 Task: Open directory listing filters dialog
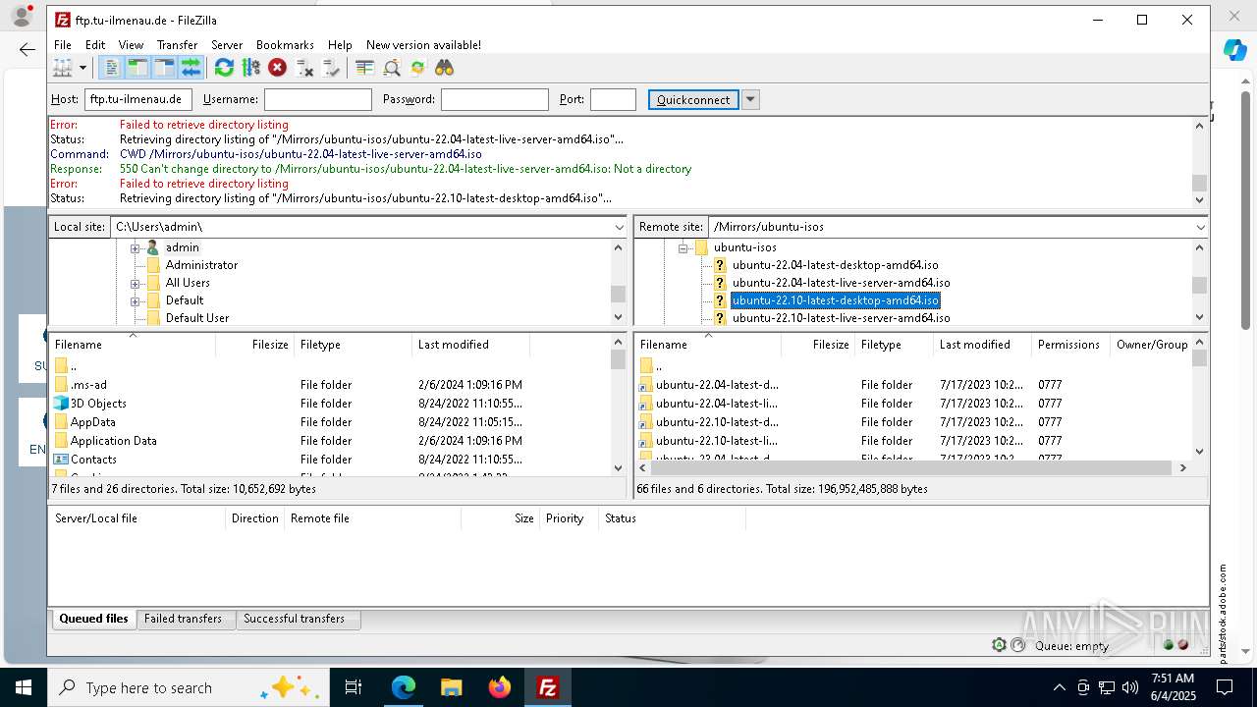(x=364, y=68)
